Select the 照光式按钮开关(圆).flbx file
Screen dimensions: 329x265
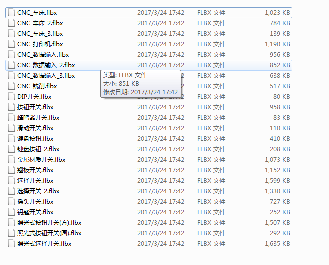49,233
